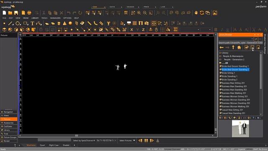
Task: Toggle the Bold text format button
Action: (x=216, y=30)
